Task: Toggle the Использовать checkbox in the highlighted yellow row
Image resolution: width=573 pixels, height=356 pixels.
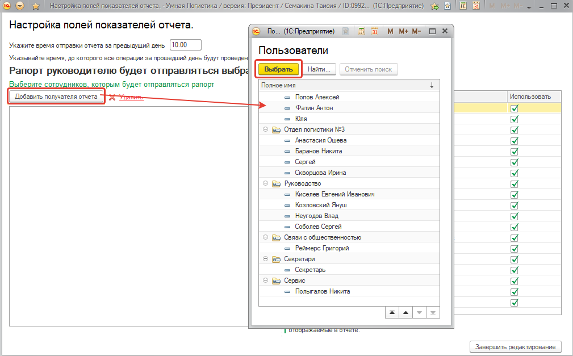Action: pos(515,108)
